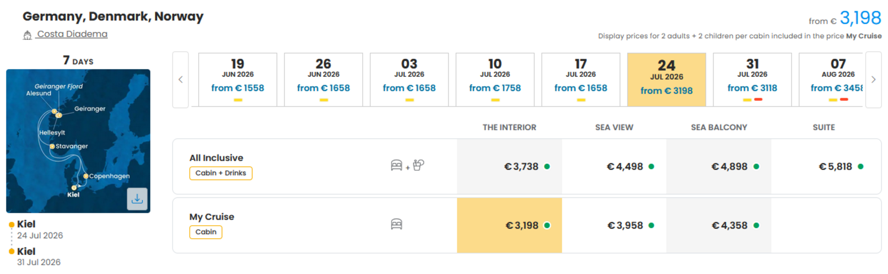Viewport: 888px width, 274px height.
Task: Click the My Cruise cabin bed icon
Action: [x=396, y=224]
